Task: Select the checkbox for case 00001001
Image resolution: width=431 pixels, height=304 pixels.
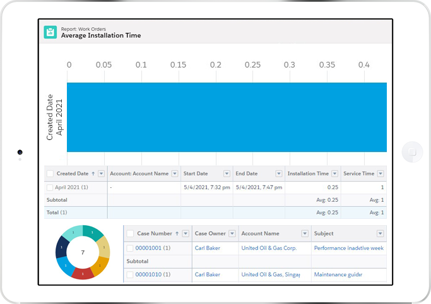Action: click(x=130, y=248)
